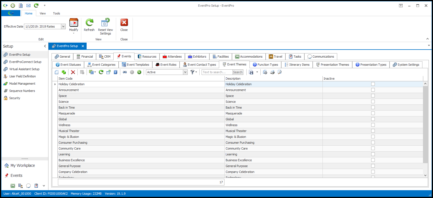Click the clock icon in quick access bar
Image resolution: width=433 pixels, height=198 pixels.
(13, 6)
